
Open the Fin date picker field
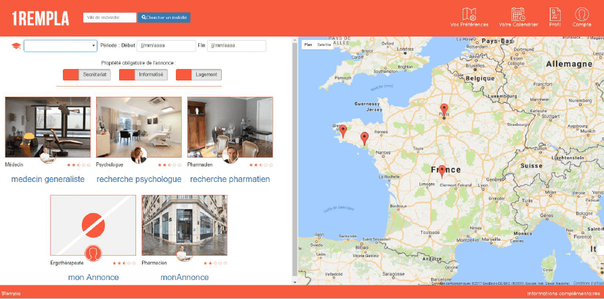click(236, 46)
